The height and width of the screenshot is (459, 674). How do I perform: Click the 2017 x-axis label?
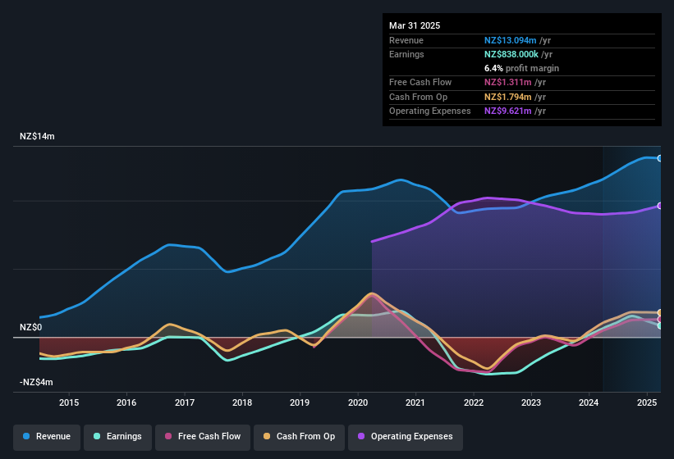point(185,402)
